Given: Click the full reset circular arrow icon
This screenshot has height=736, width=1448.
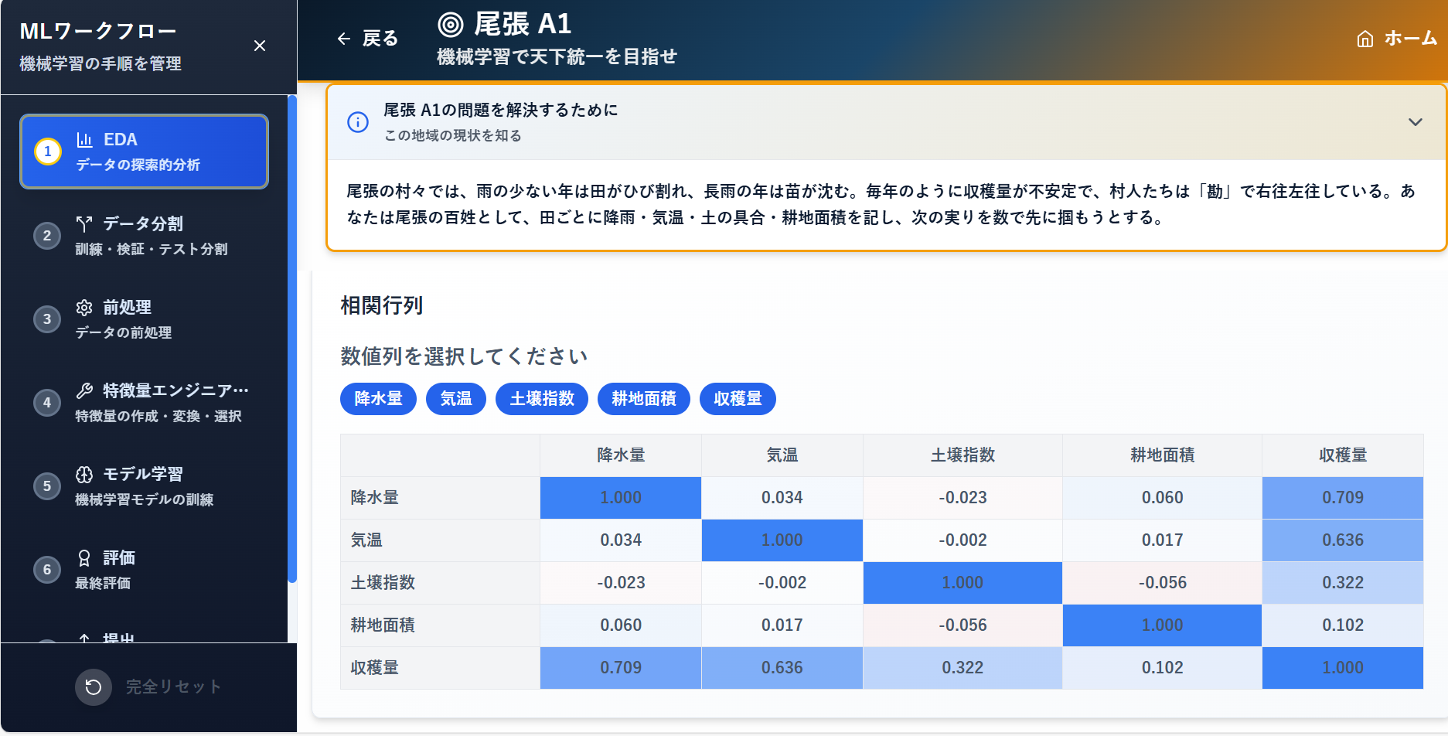Looking at the screenshot, I should point(94,687).
